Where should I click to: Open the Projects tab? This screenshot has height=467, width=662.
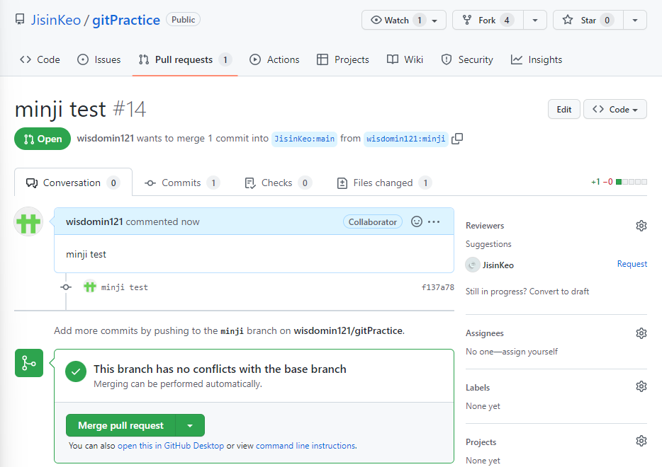pos(343,60)
